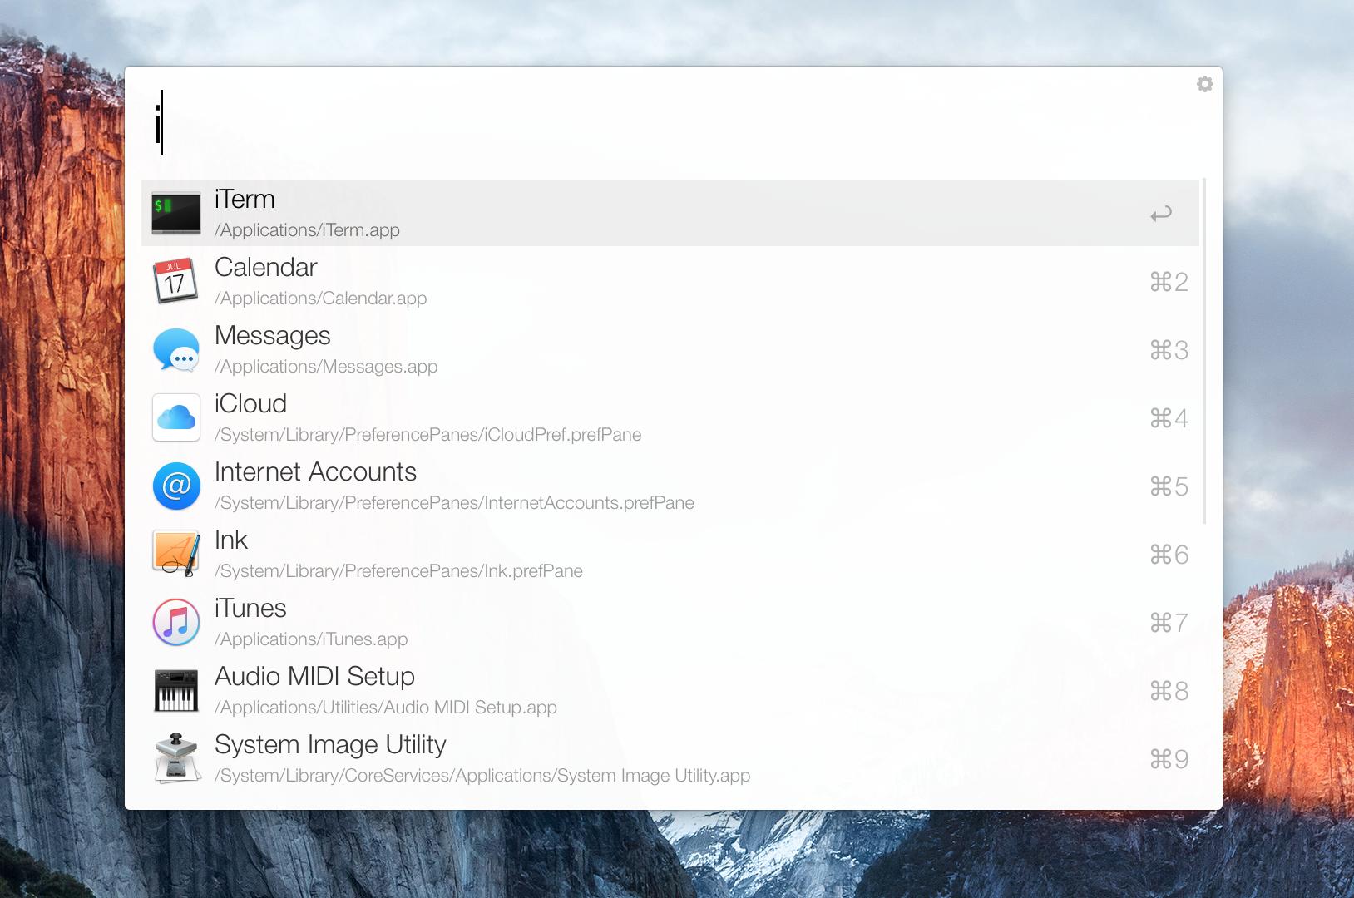Select the Internet Accounts result title
The width and height of the screenshot is (1354, 898).
pos(315,471)
